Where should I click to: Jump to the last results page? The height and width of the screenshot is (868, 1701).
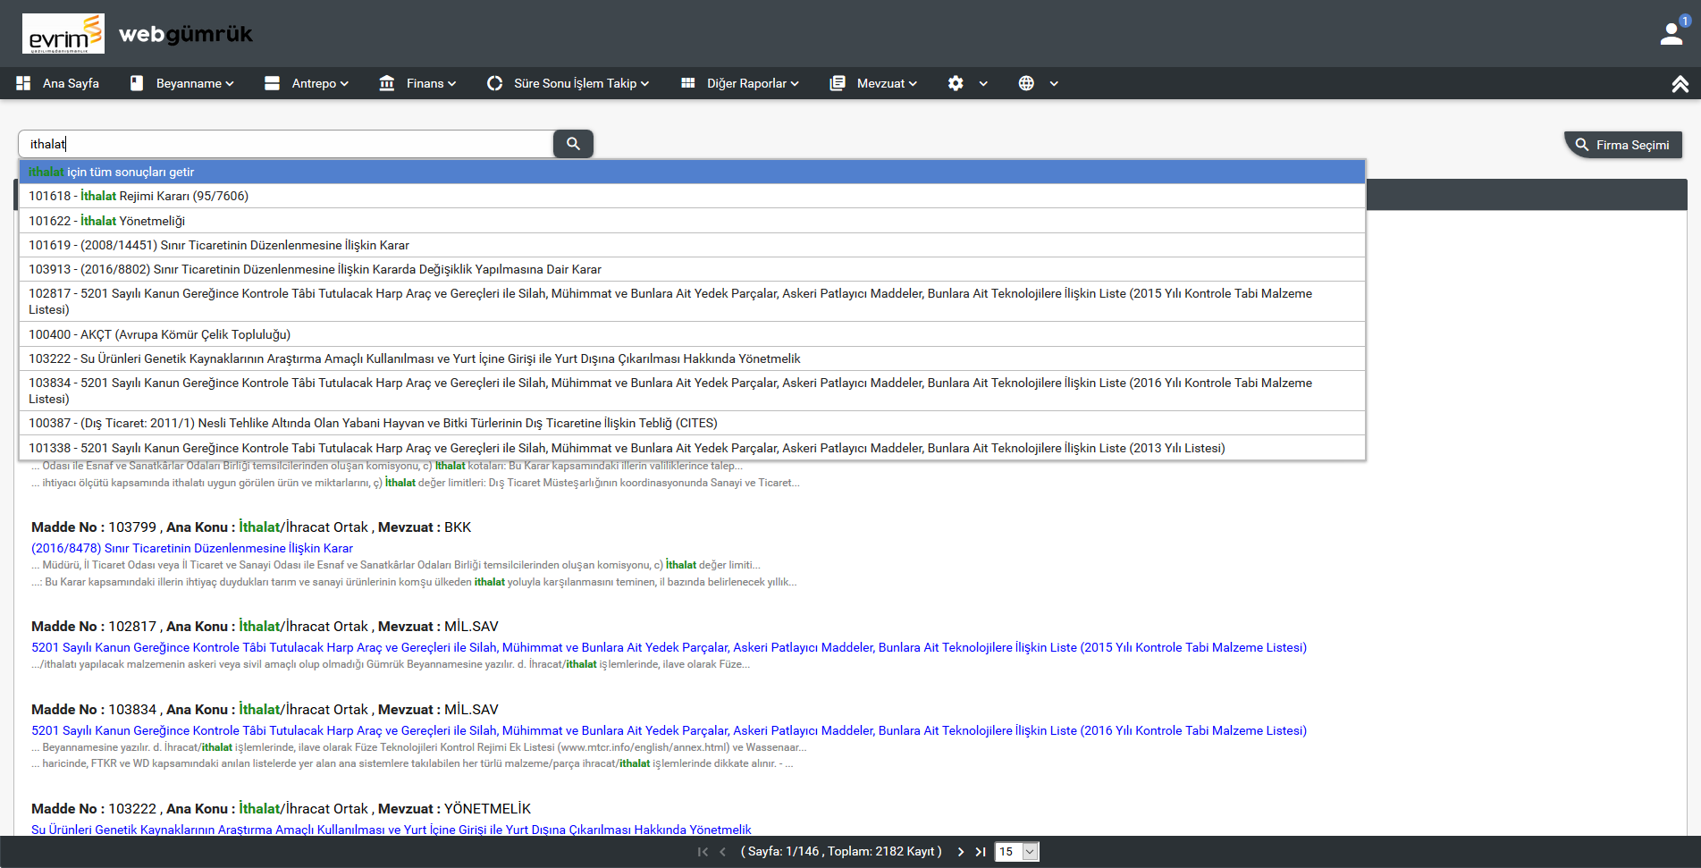pos(981,852)
